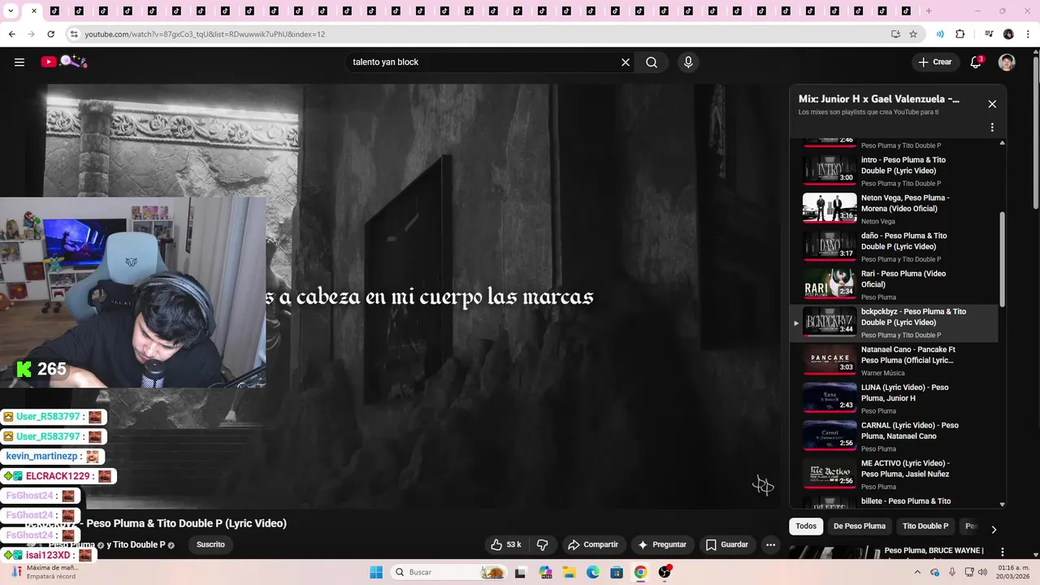The height and width of the screenshot is (585, 1040).
Task: Share the video via Compartir
Action: click(593, 544)
